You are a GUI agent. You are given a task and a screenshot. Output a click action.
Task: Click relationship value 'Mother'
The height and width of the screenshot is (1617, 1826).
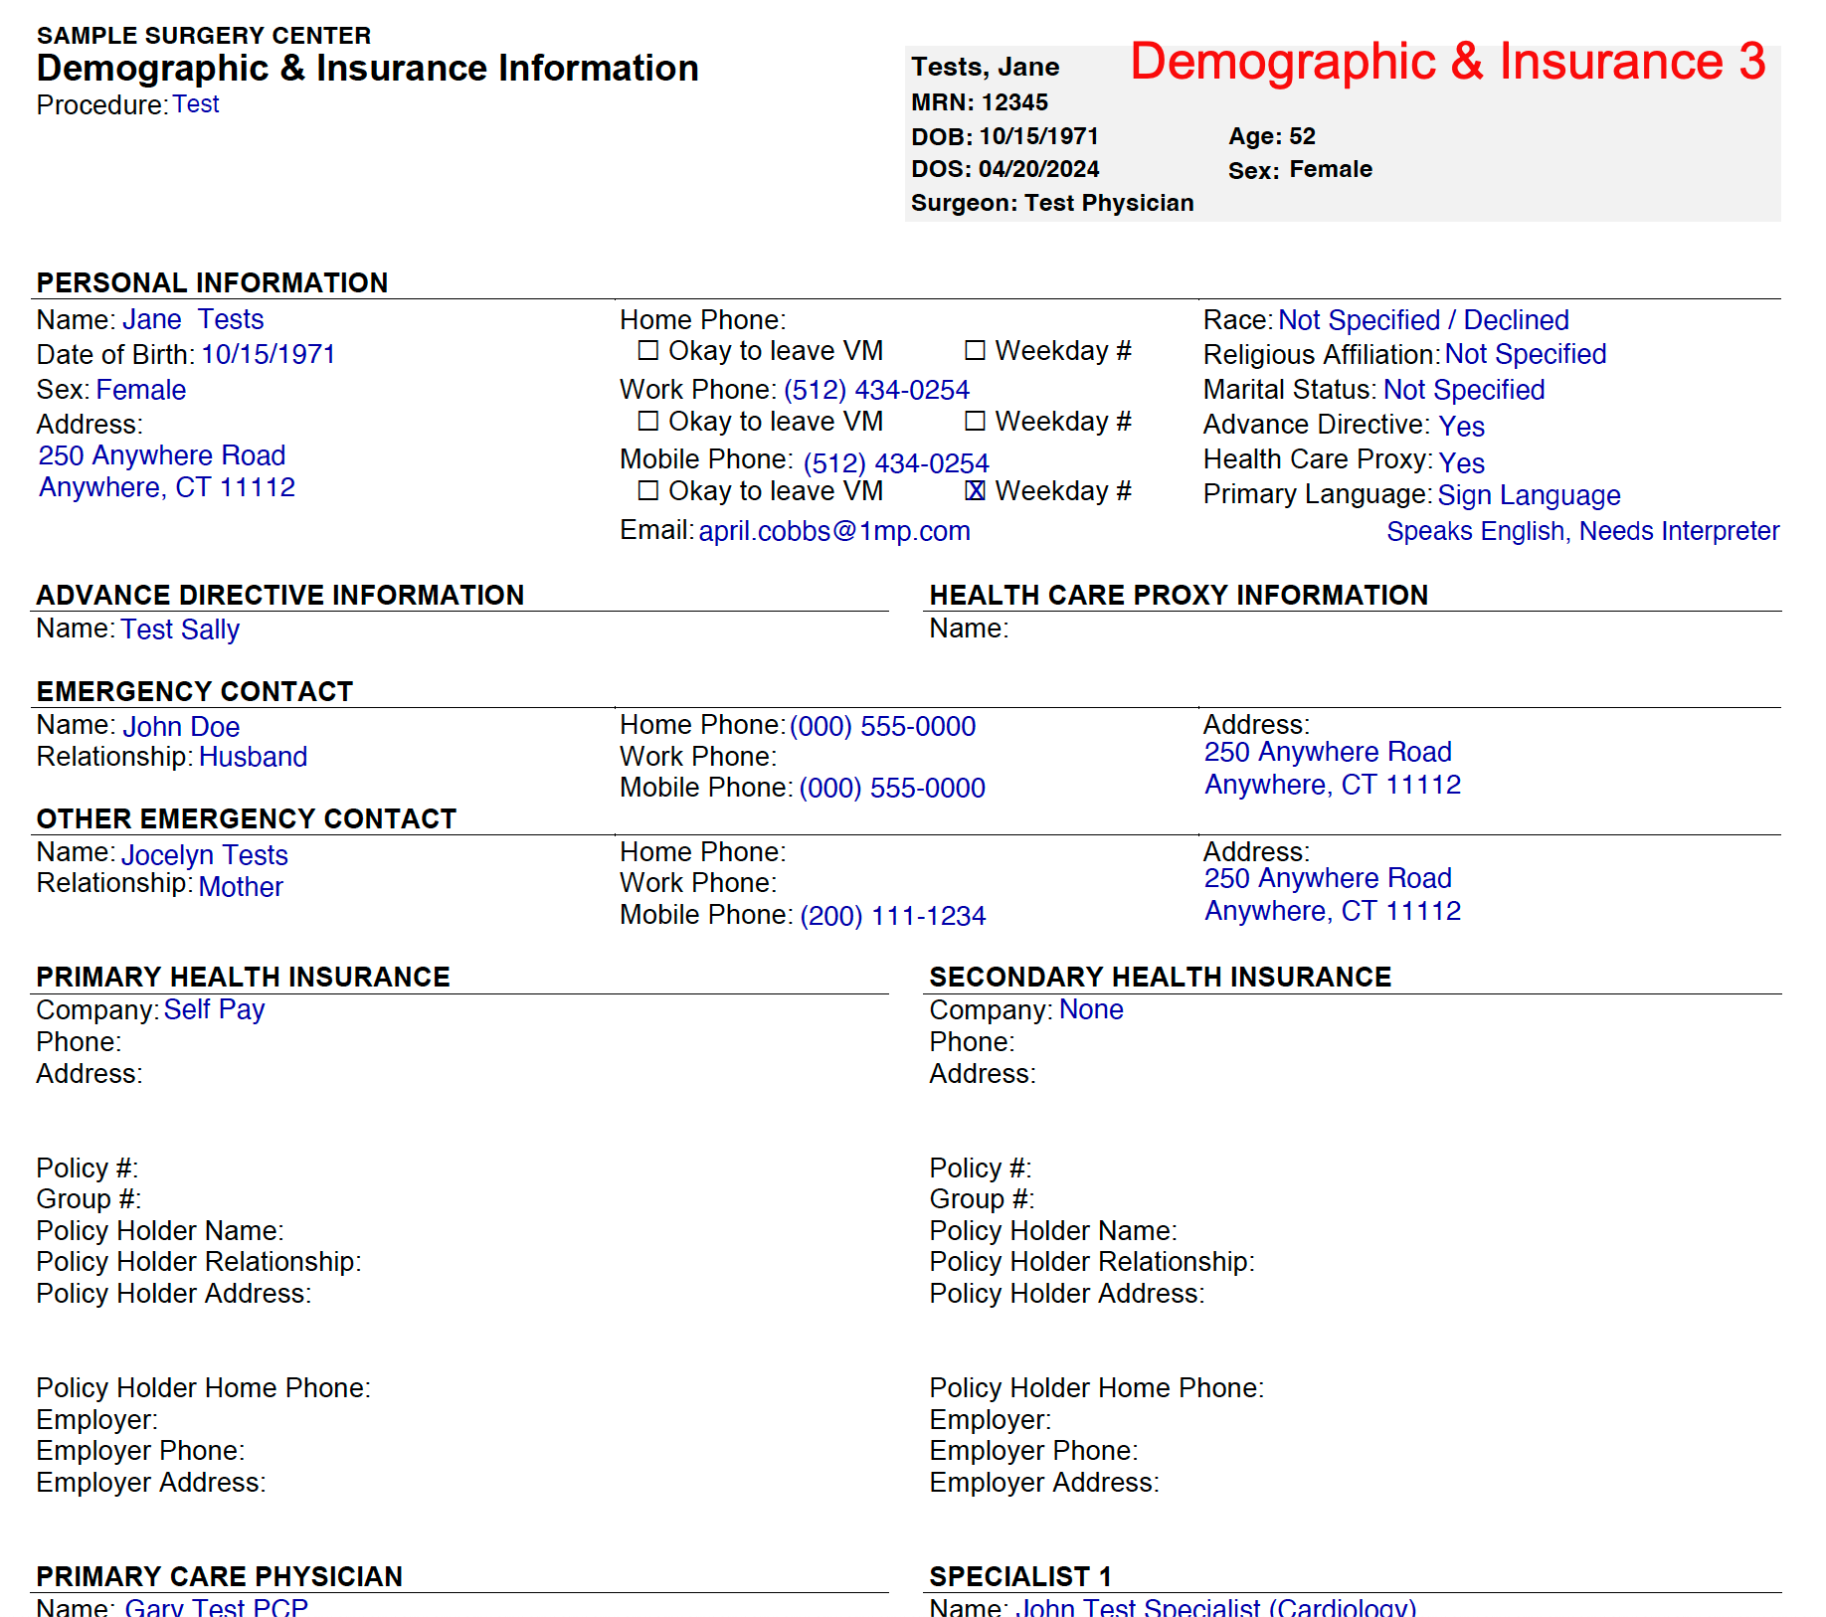point(241,887)
